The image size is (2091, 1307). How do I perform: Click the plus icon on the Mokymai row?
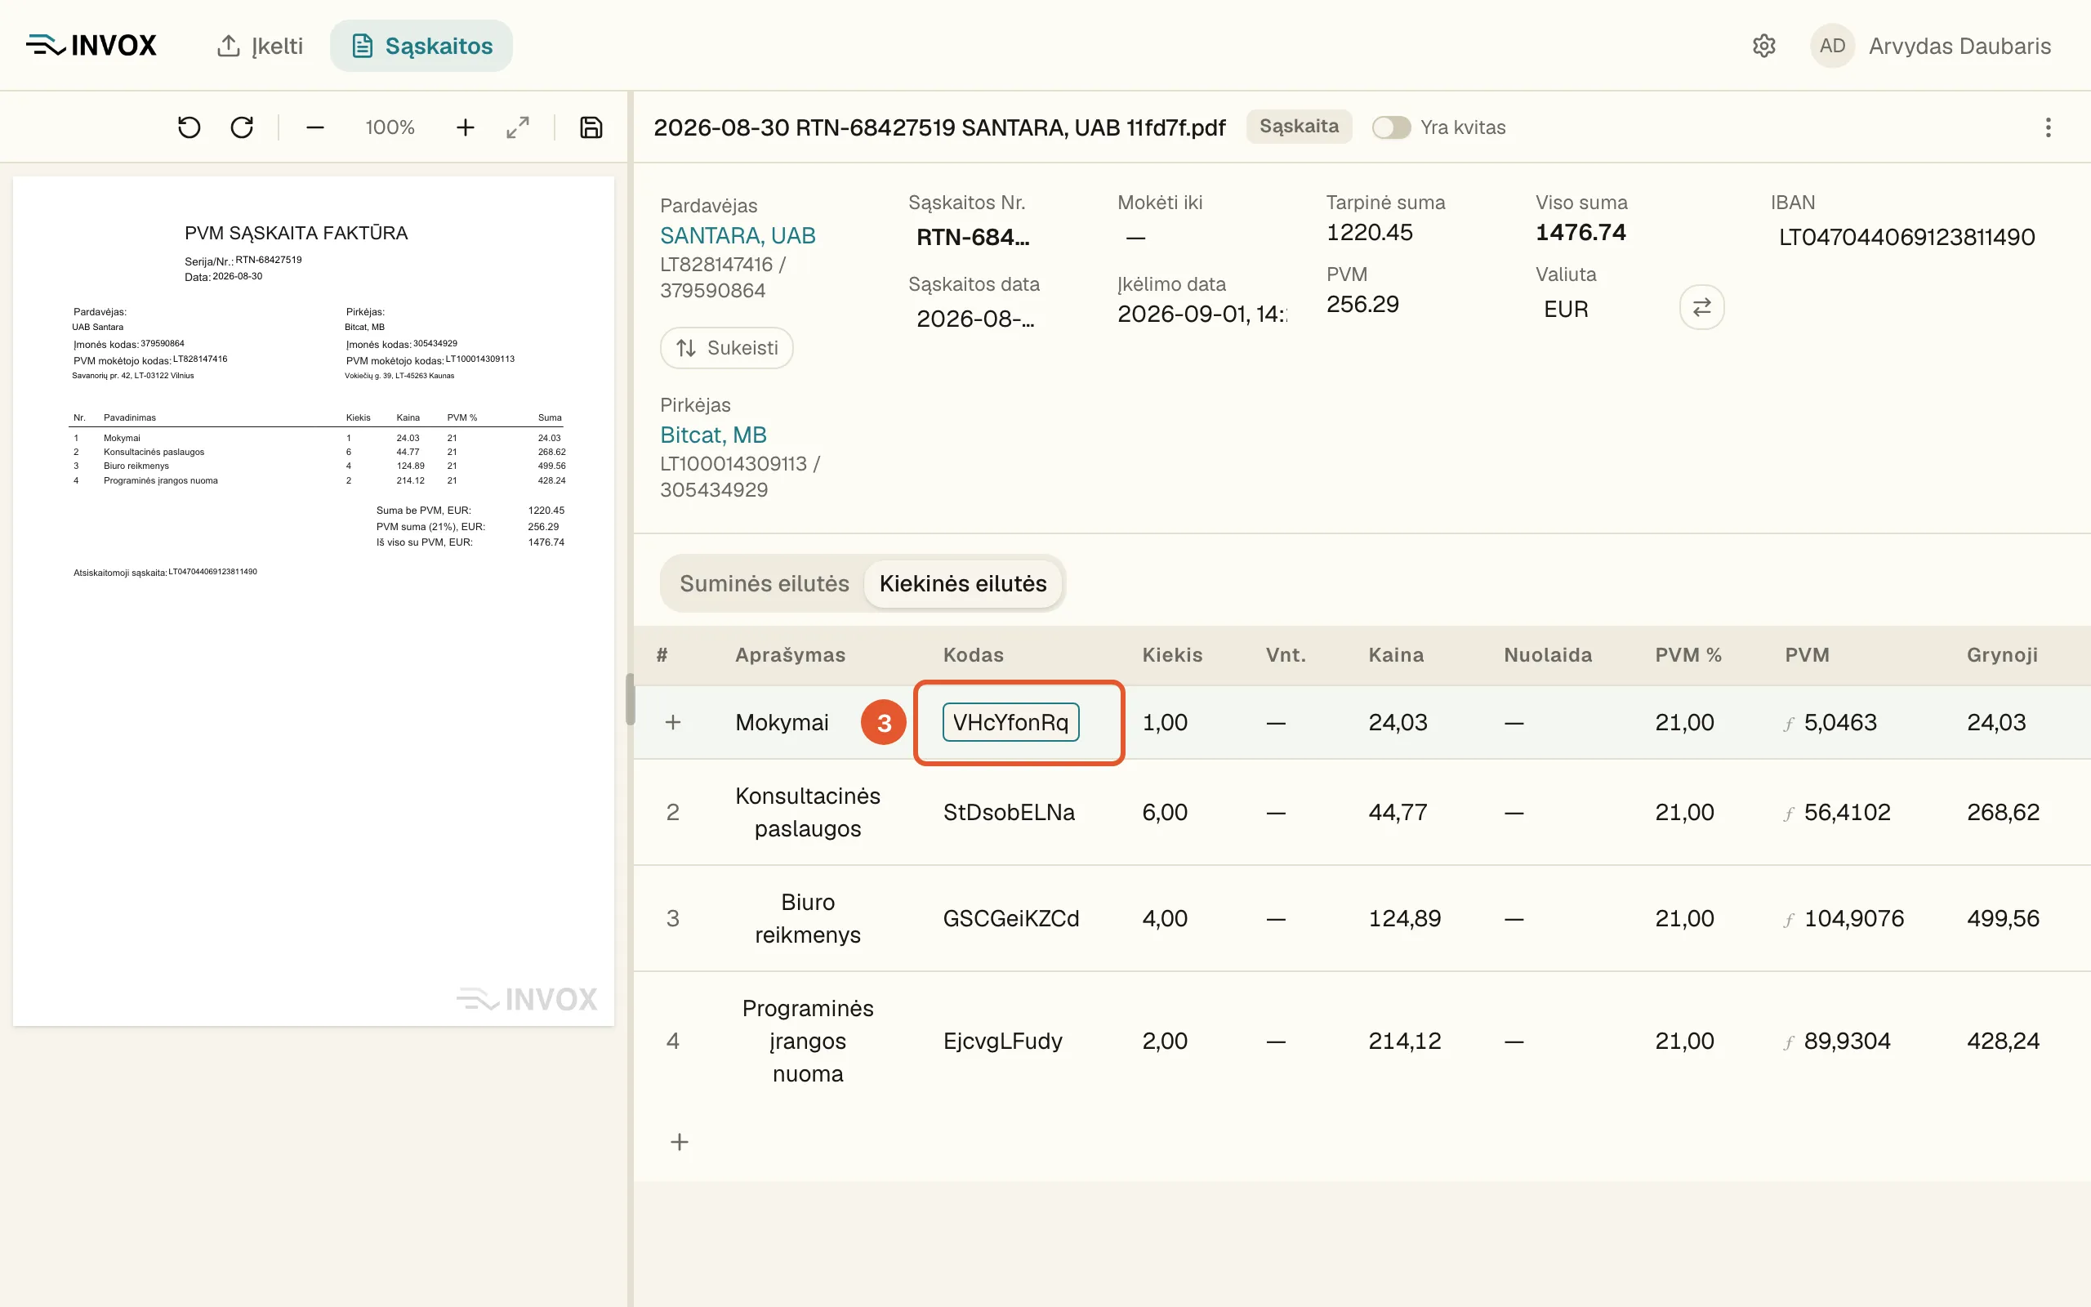pyautogui.click(x=673, y=722)
